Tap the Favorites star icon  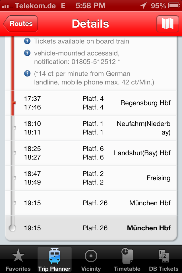[18, 257]
